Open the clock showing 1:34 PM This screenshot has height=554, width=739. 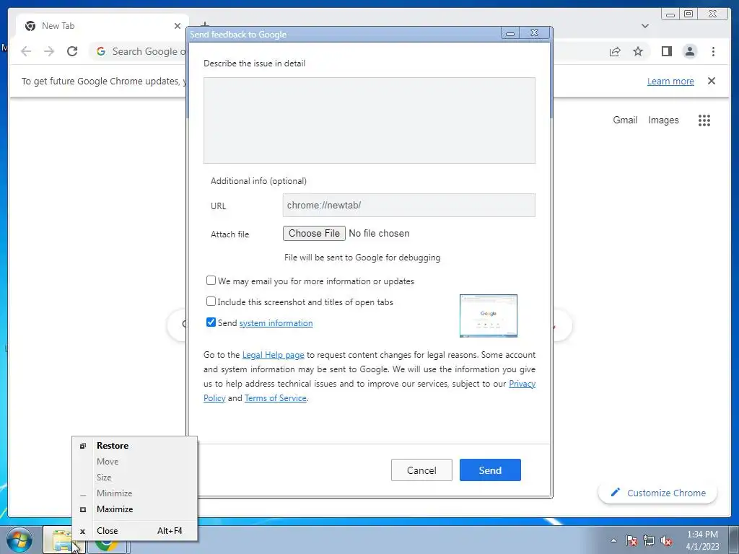(x=702, y=540)
